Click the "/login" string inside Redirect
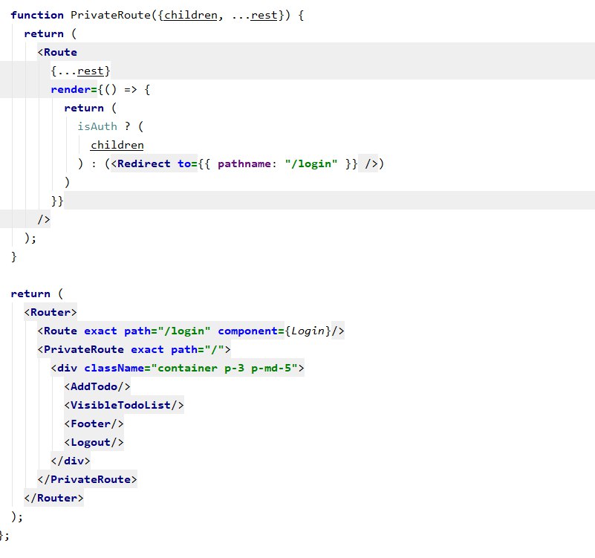This screenshot has height=558, width=595. click(x=311, y=163)
